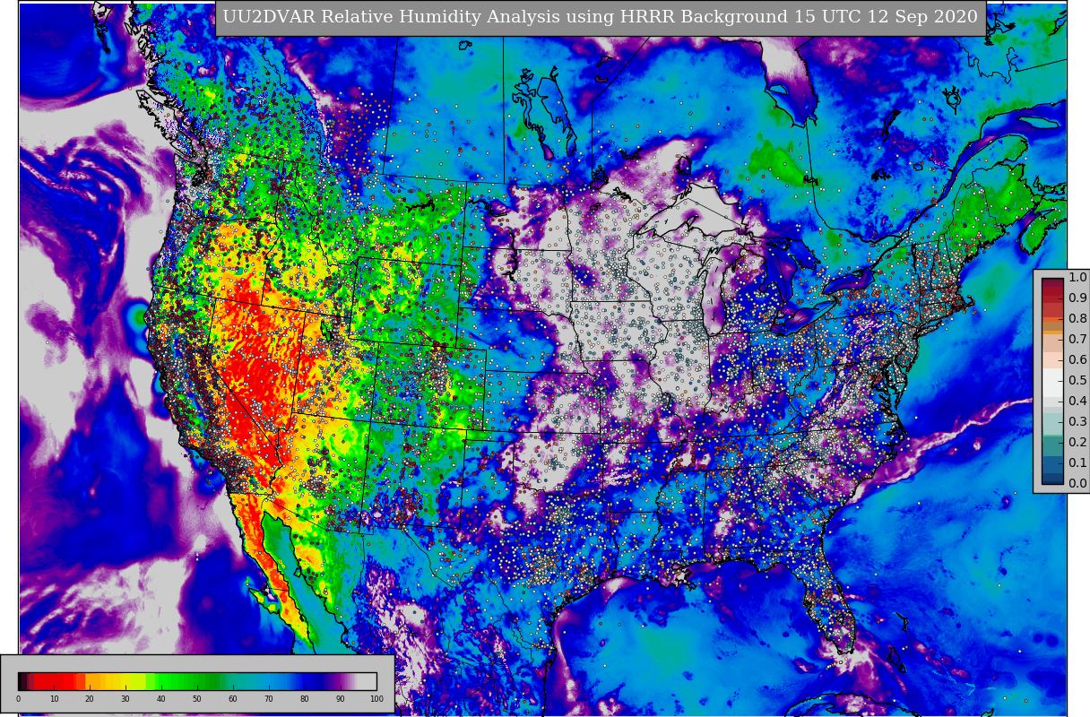Click the '70' tick label on humidity colorbar
Image resolution: width=1090 pixels, height=717 pixels.
[269, 699]
